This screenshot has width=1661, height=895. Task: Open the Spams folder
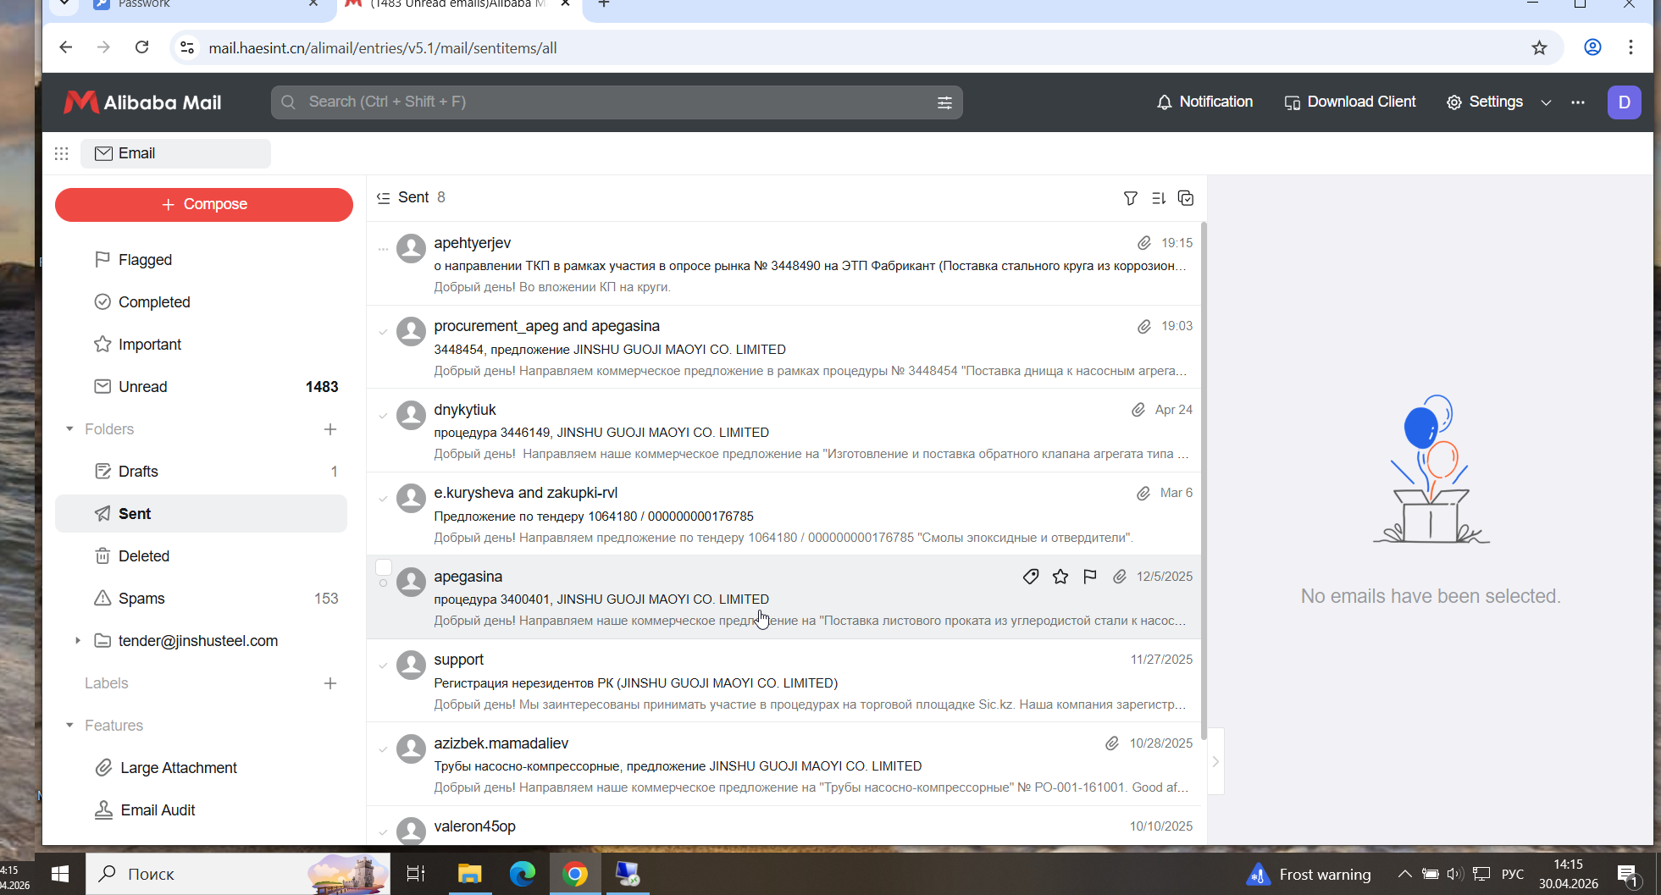tap(202, 599)
